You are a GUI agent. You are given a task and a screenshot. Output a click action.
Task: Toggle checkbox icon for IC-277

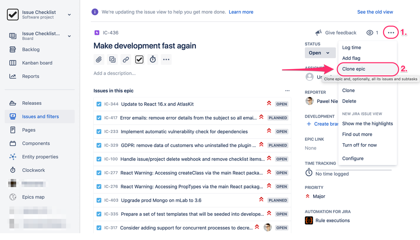[x=99, y=173]
